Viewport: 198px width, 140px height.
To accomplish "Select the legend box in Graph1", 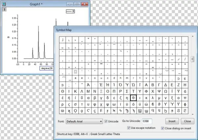I will [70, 11].
